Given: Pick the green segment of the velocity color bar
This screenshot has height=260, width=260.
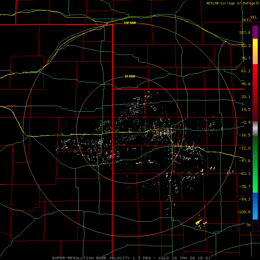Looking at the screenshot, I should click(x=255, y=164).
